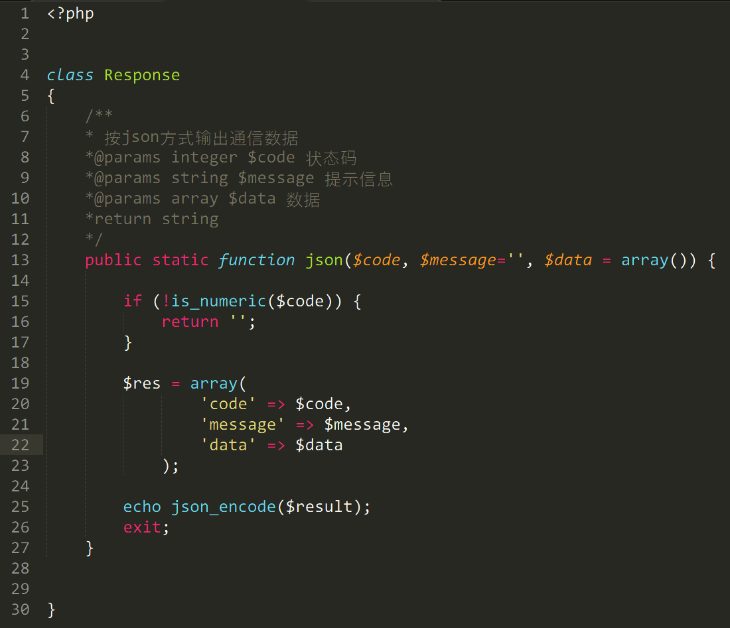Select the function keyword on line 13

(x=256, y=260)
